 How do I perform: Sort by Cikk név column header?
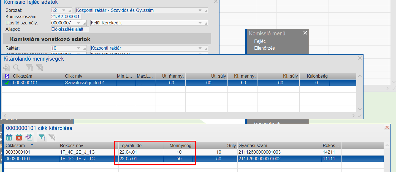90,76
